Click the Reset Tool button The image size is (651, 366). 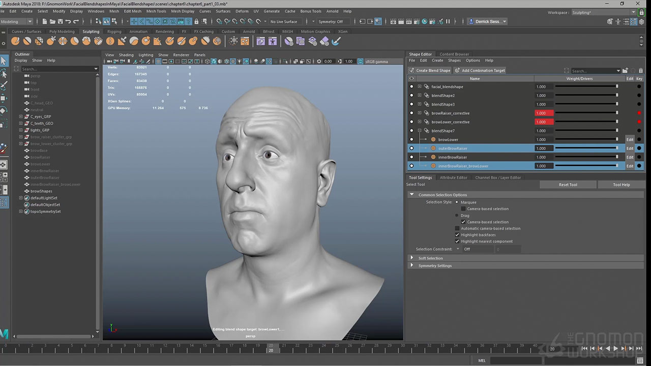(568, 185)
